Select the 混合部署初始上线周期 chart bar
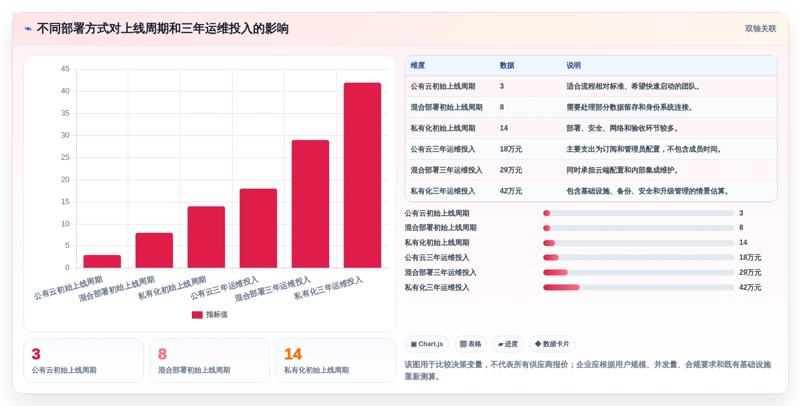This screenshot has height=406, width=801. (154, 250)
